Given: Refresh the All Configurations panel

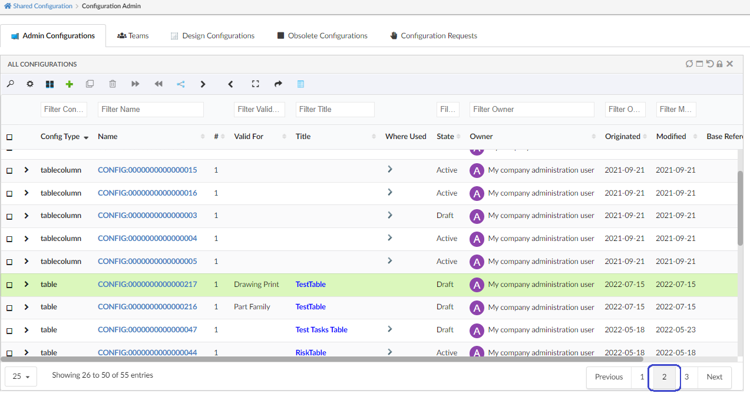Looking at the screenshot, I should click(x=689, y=64).
